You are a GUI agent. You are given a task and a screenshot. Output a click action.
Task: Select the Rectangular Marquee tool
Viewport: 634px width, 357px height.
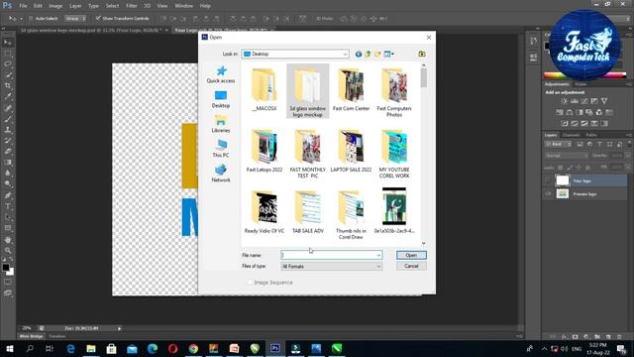click(x=8, y=54)
